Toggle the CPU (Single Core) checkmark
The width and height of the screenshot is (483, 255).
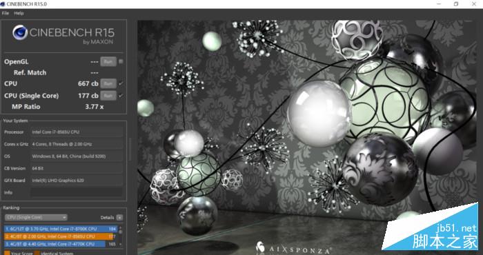pyautogui.click(x=121, y=96)
